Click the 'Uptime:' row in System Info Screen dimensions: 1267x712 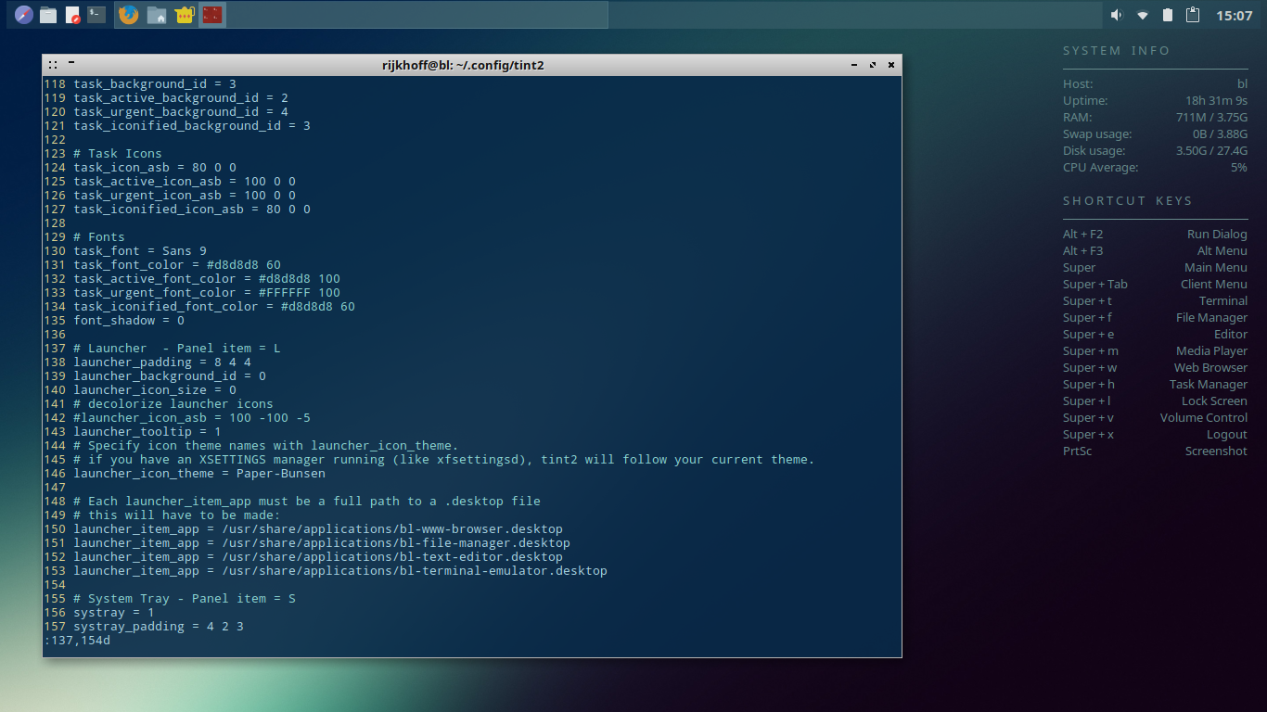(1155, 101)
